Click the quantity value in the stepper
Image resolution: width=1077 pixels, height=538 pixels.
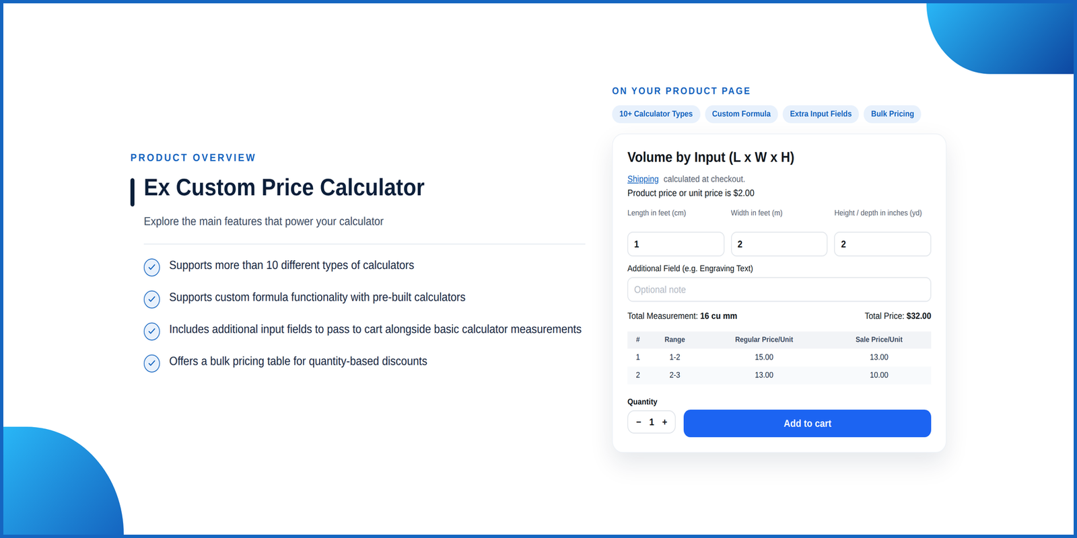652,422
